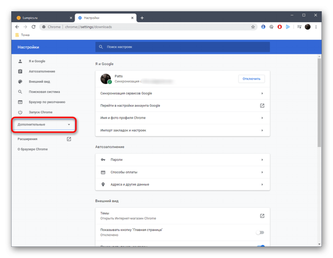333x258 pixels.
Task: Click the magnifier icon in settings search
Action: [101, 47]
